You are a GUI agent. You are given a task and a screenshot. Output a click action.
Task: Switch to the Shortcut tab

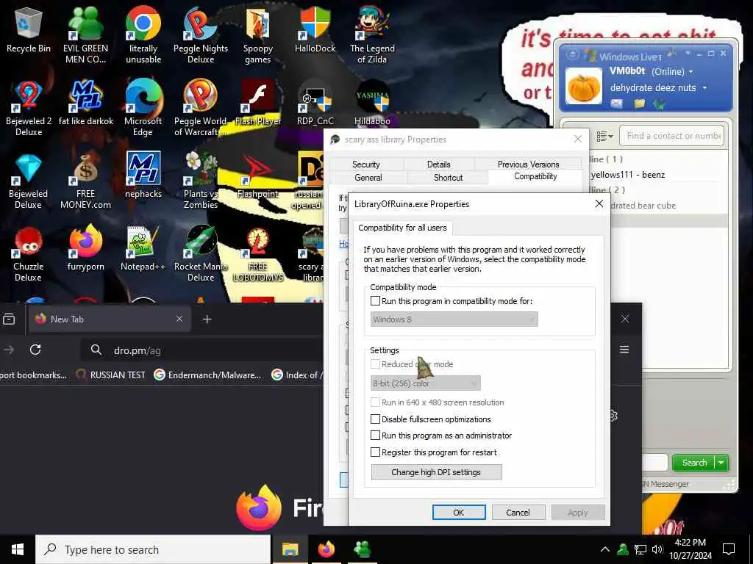click(448, 178)
